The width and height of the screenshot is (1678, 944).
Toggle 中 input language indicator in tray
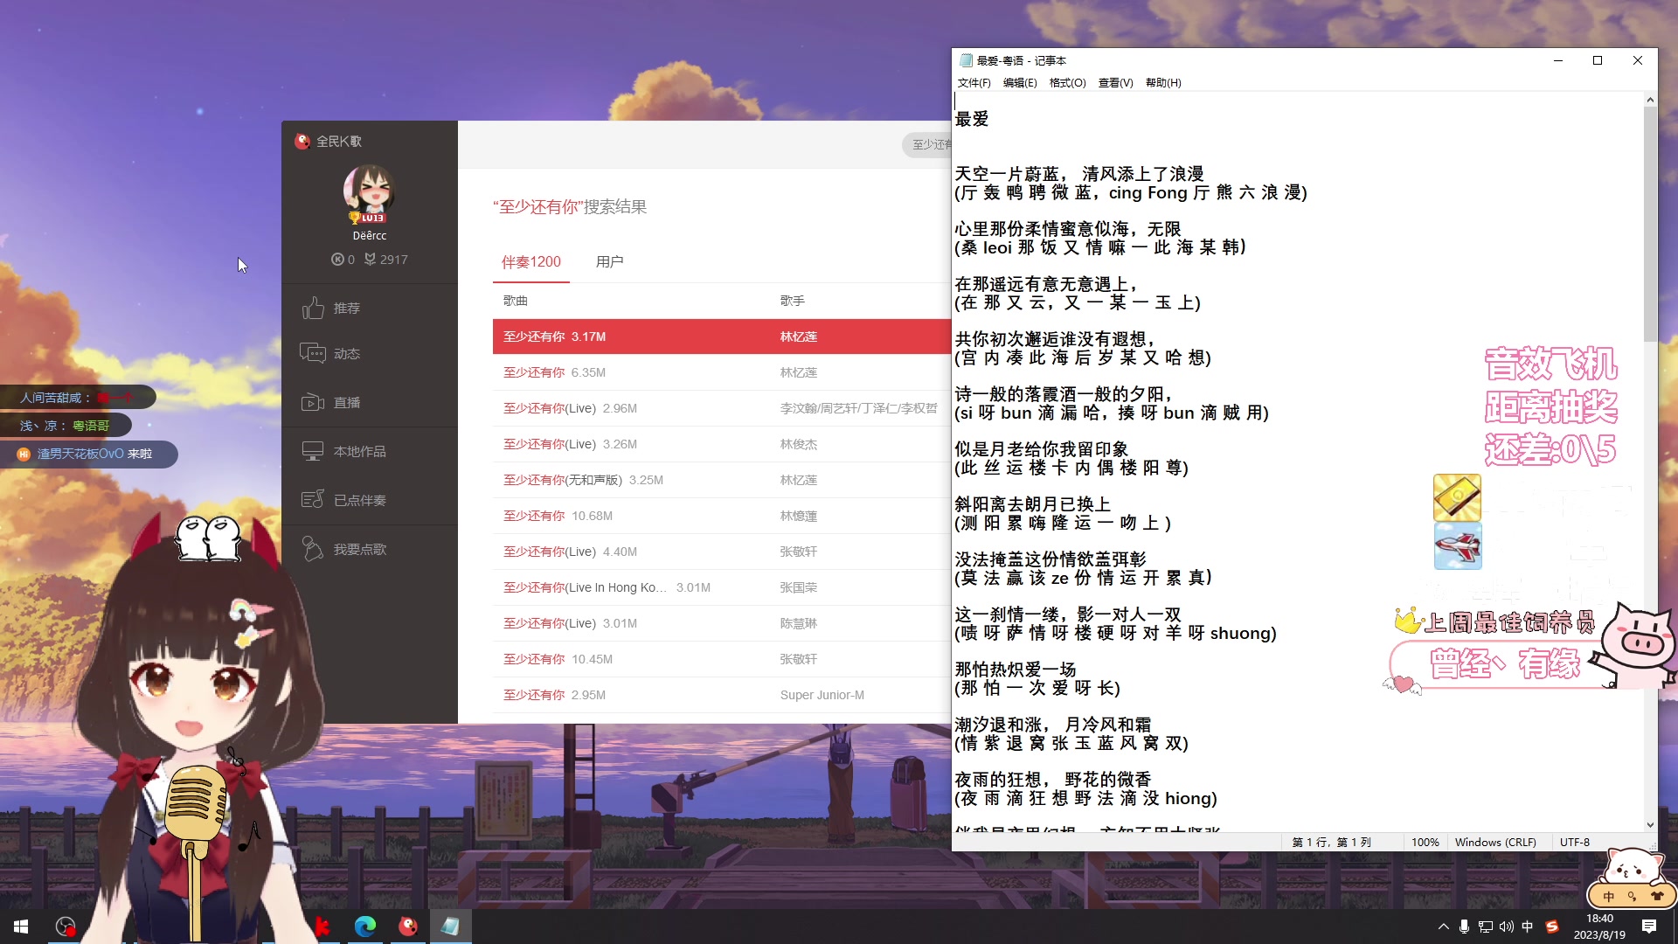pyautogui.click(x=1528, y=927)
